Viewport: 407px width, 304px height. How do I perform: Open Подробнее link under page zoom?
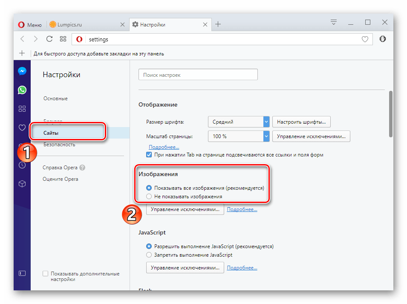(164, 147)
